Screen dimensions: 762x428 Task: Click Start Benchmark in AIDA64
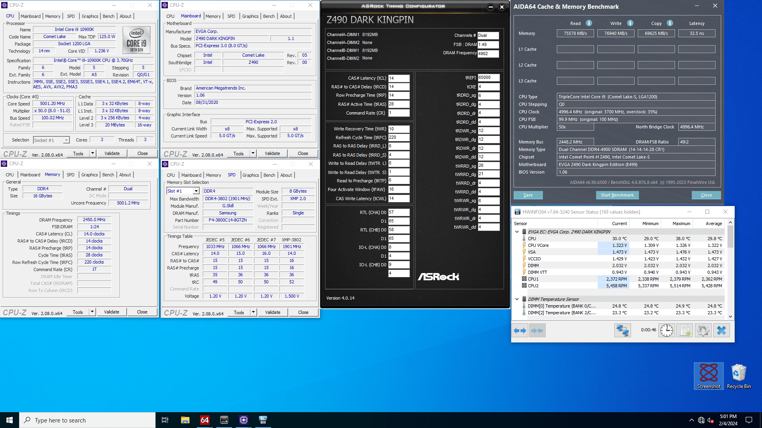click(x=617, y=195)
